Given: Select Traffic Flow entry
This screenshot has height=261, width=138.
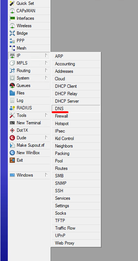Looking at the screenshot, I should [x=76, y=228].
